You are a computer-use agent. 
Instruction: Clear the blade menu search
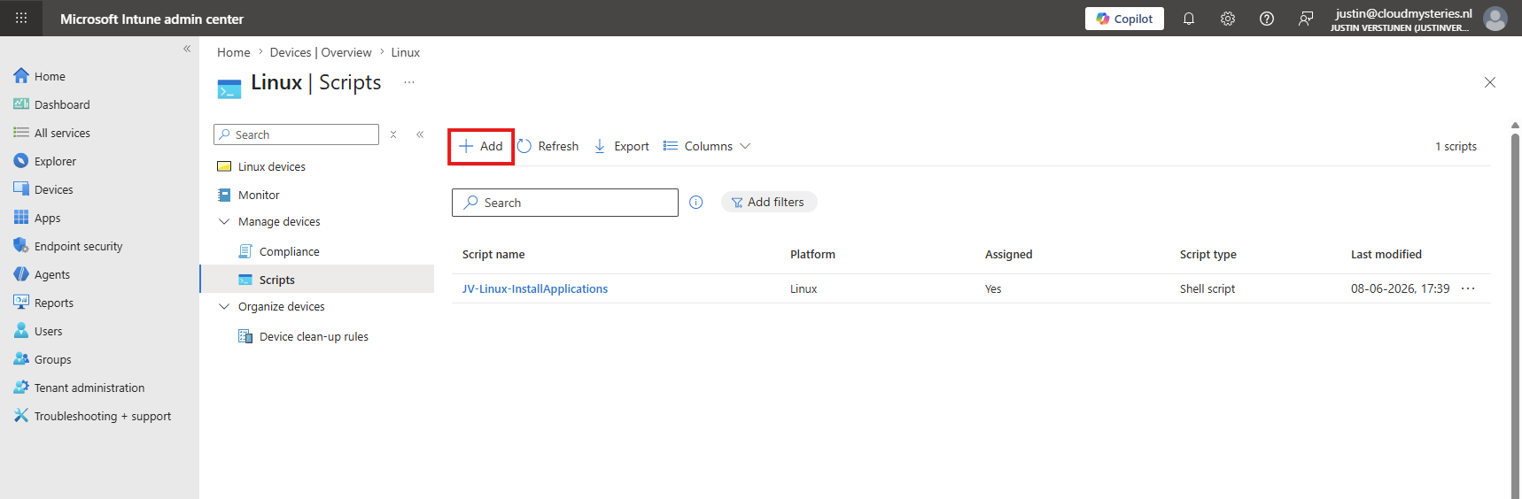point(393,134)
